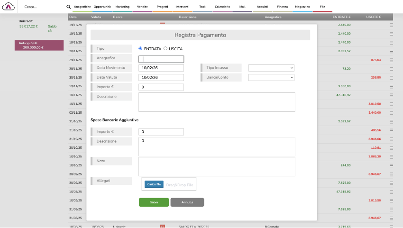This screenshot has width=403, height=228.
Task: Select the USCITA radio option
Action: click(165, 49)
